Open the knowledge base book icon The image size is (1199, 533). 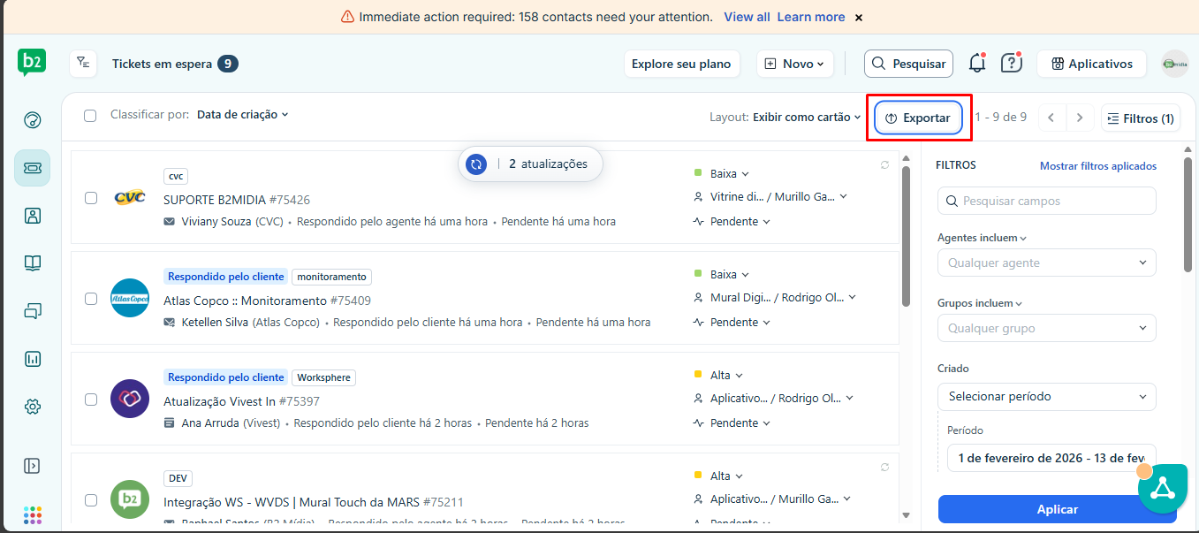[x=32, y=263]
